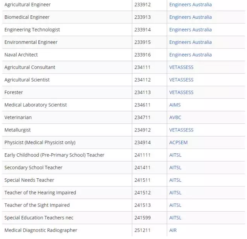Image resolution: width=247 pixels, height=239 pixels.
Task: Select occupation code 234914 cell
Action: click(143, 143)
